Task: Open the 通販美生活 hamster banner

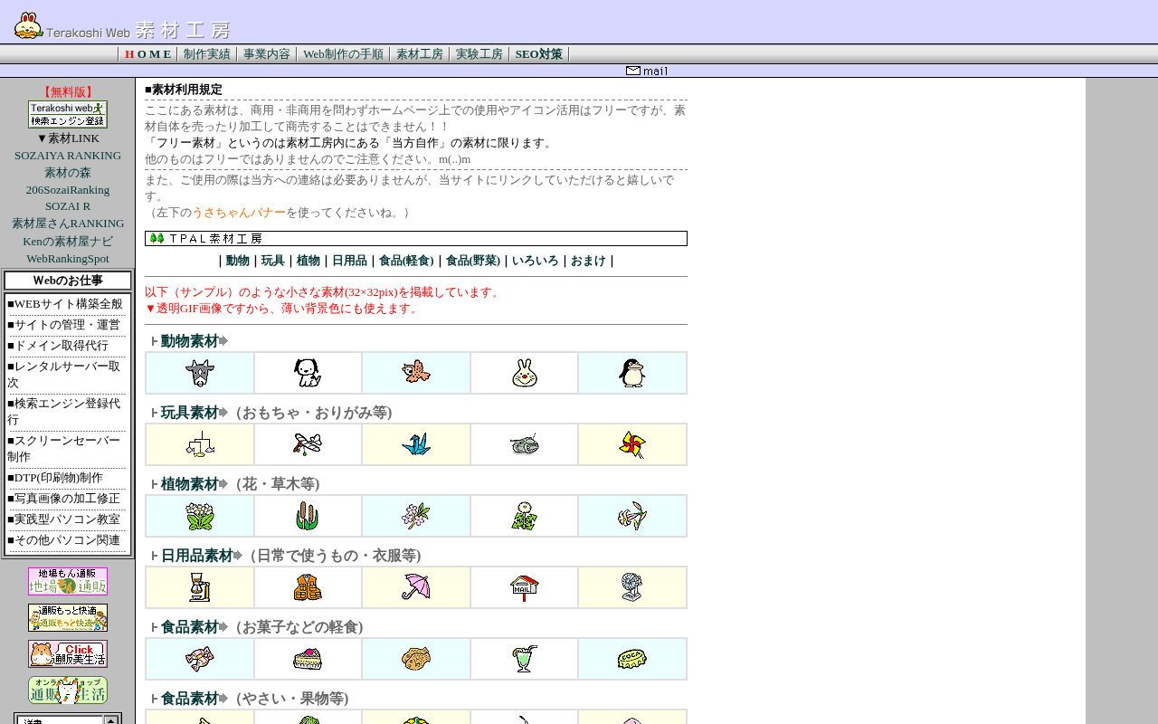Action: tap(68, 653)
